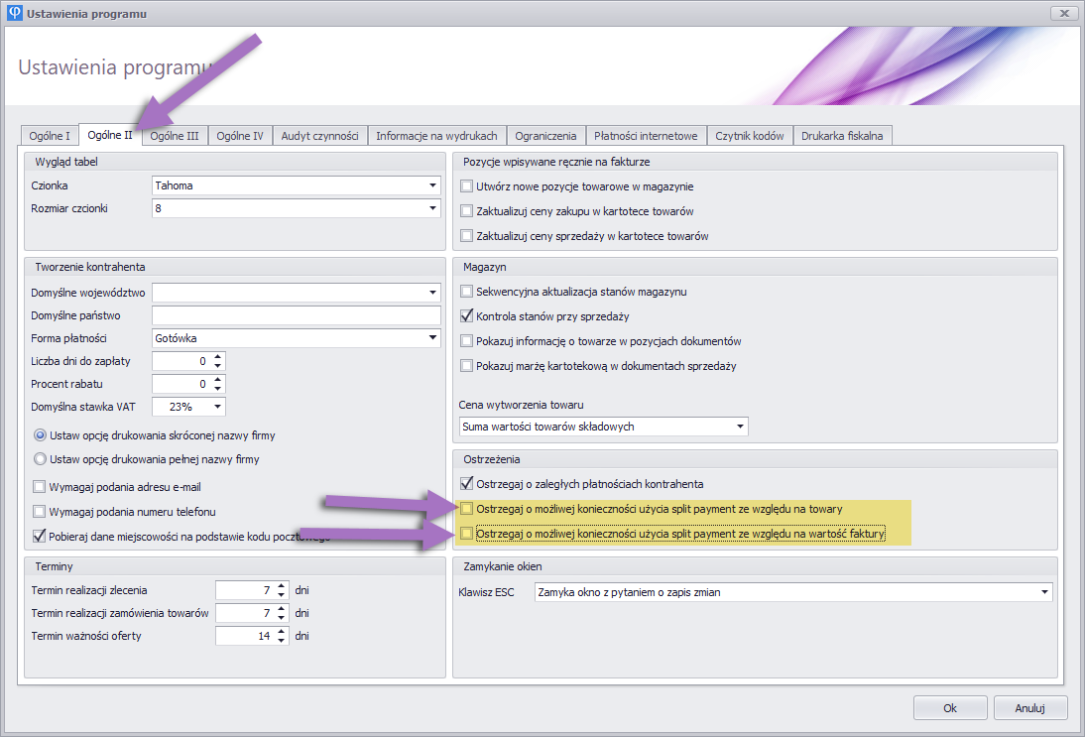
Task: Check split payment ze względu na towary
Action: pos(467,509)
